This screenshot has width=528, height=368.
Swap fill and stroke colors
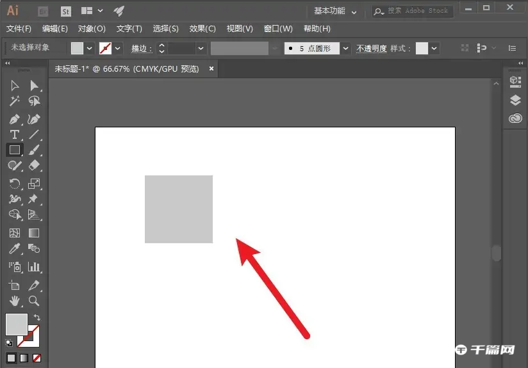click(x=37, y=317)
